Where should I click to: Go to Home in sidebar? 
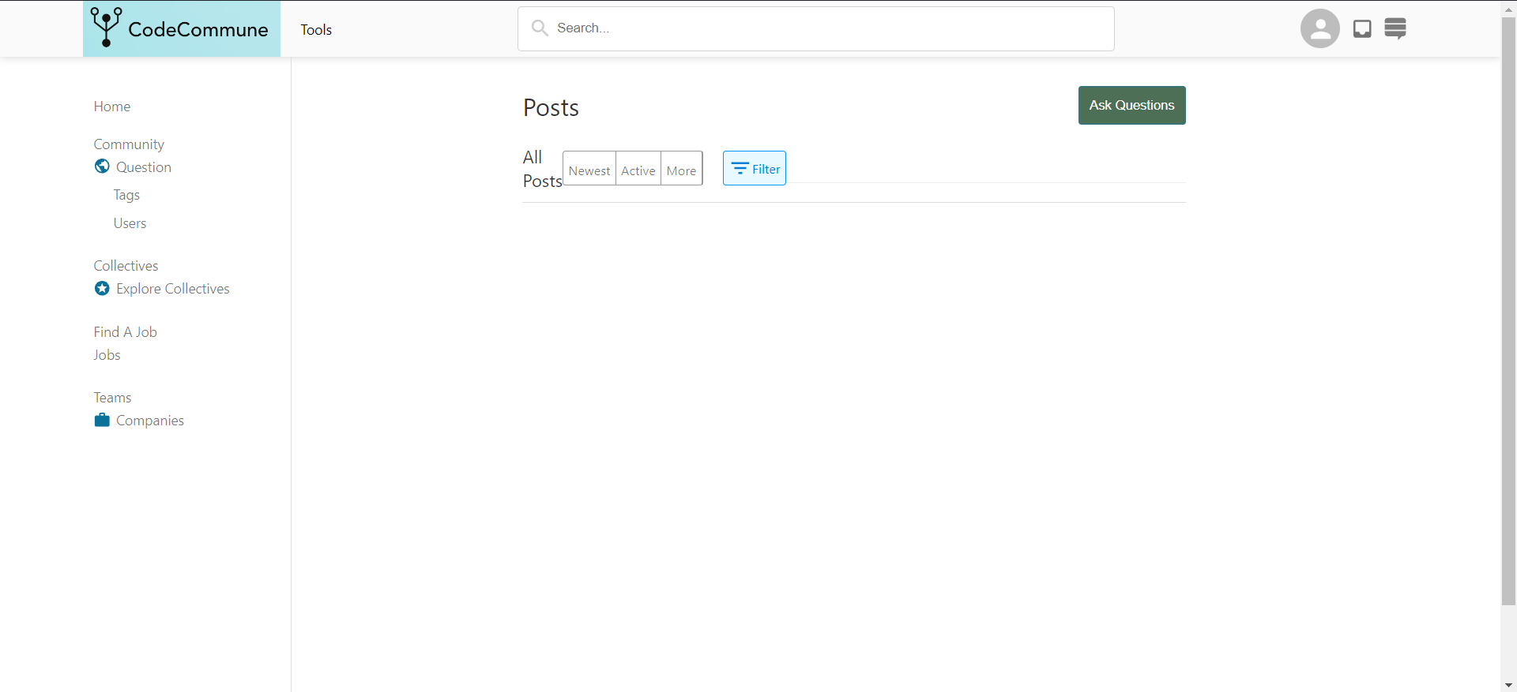pos(112,107)
